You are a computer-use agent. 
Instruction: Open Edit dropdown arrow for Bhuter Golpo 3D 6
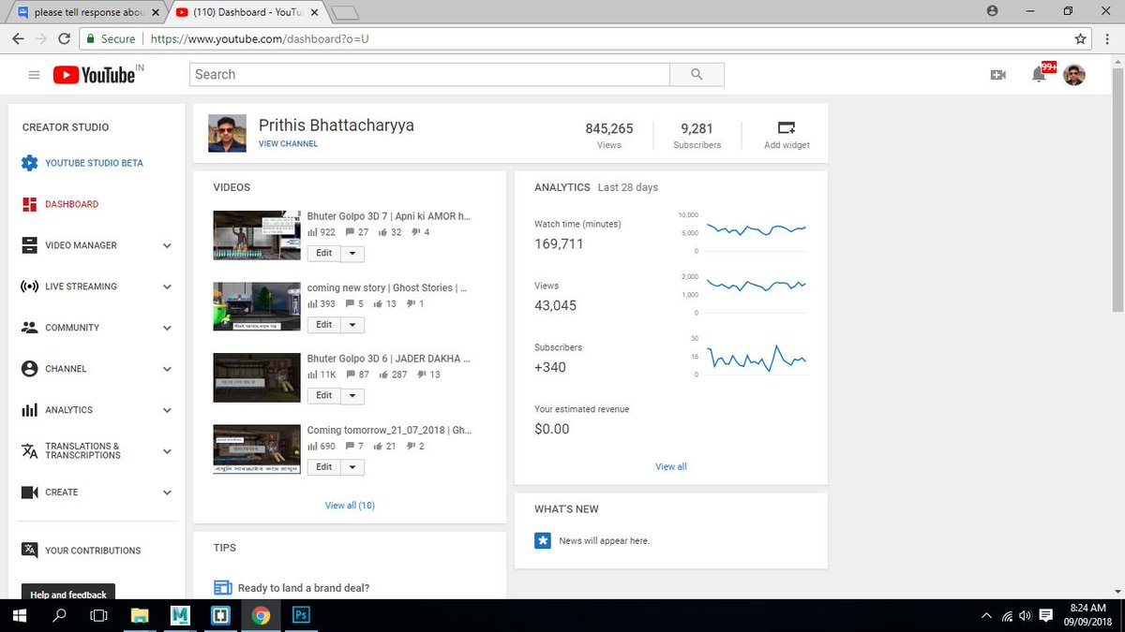(352, 396)
